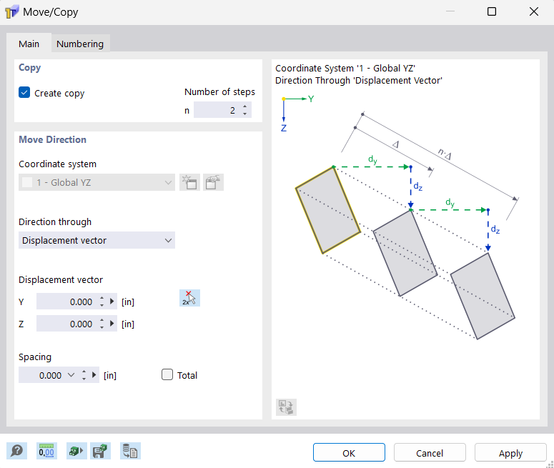
Task: Open the Y displacement arrow menu
Action: click(x=112, y=302)
